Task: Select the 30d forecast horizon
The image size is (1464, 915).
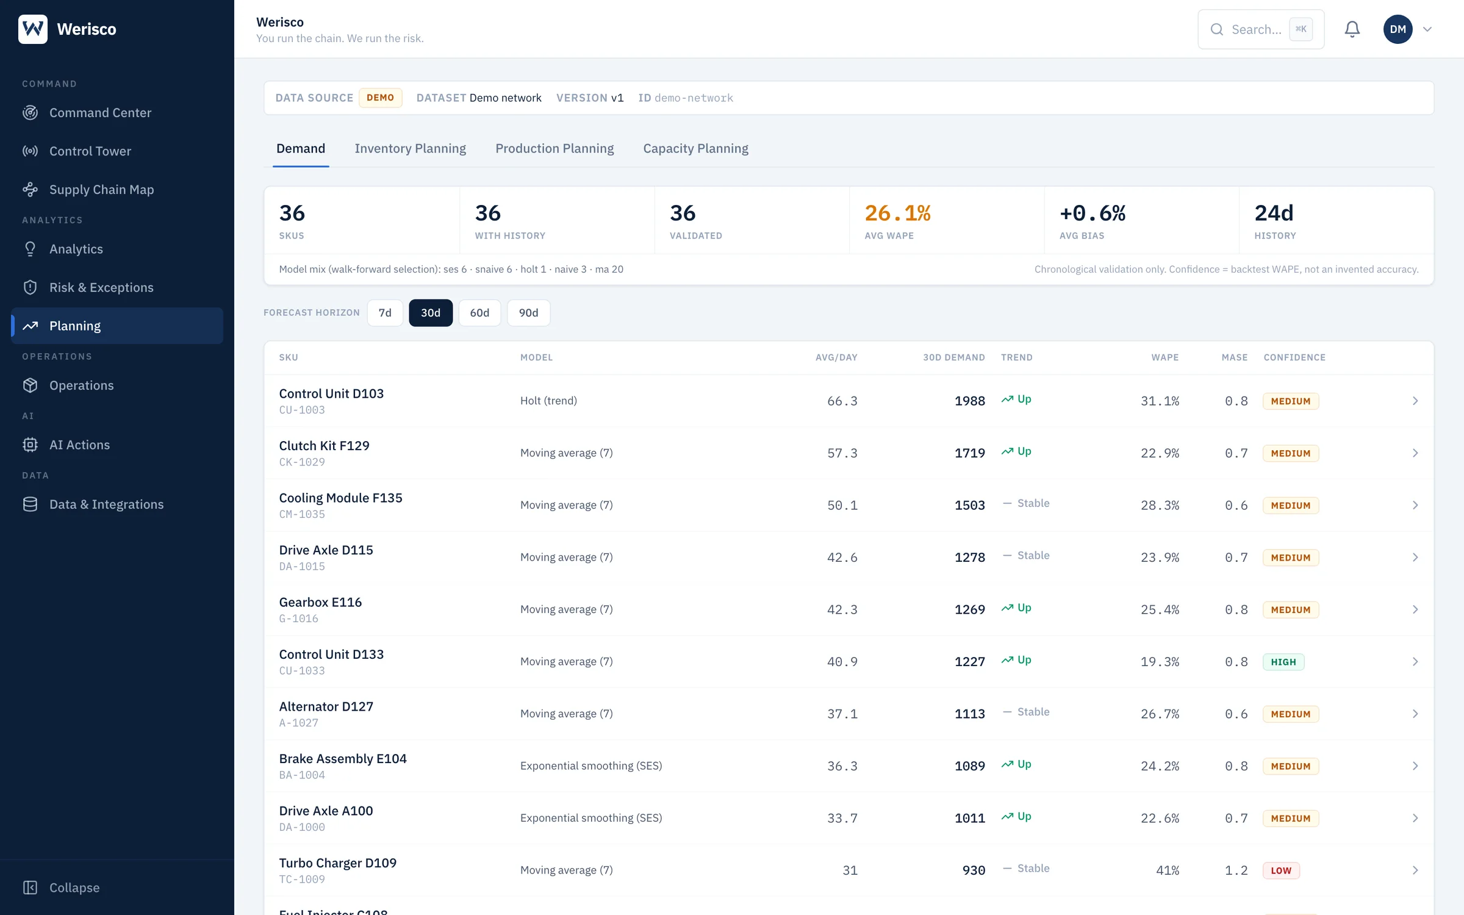Action: 431,313
